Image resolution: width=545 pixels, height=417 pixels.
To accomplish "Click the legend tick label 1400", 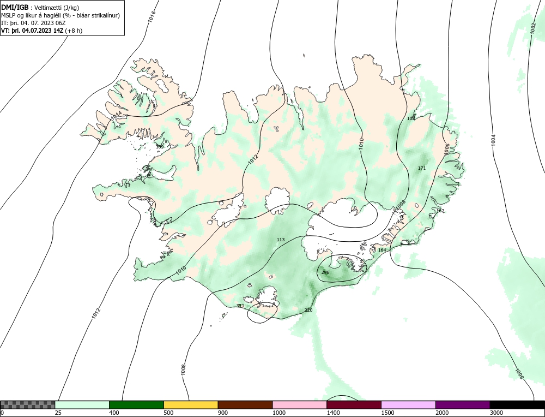I will 333,413.
